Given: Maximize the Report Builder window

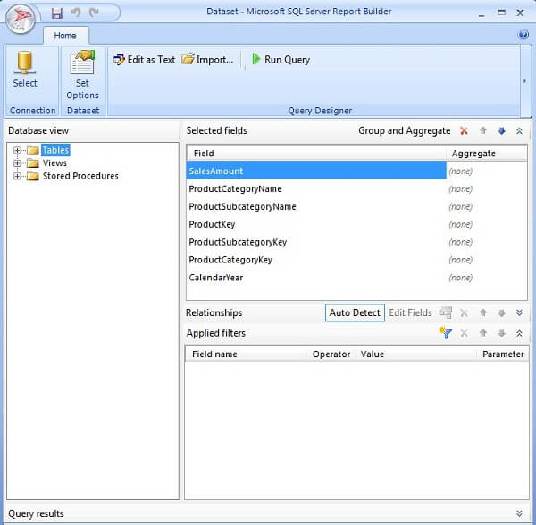Looking at the screenshot, I should tap(501, 13).
